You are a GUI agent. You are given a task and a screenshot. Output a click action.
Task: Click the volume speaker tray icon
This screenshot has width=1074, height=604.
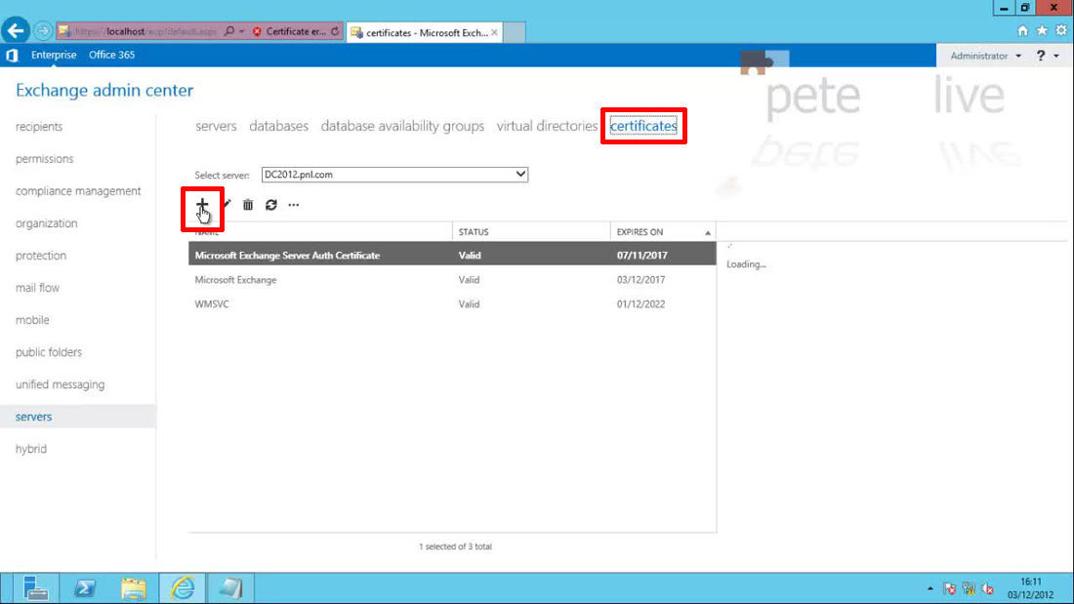pyautogui.click(x=988, y=588)
